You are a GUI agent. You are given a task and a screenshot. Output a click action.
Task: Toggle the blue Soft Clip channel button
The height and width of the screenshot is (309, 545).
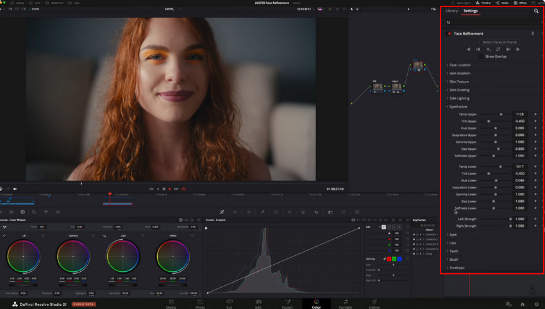[x=399, y=259]
